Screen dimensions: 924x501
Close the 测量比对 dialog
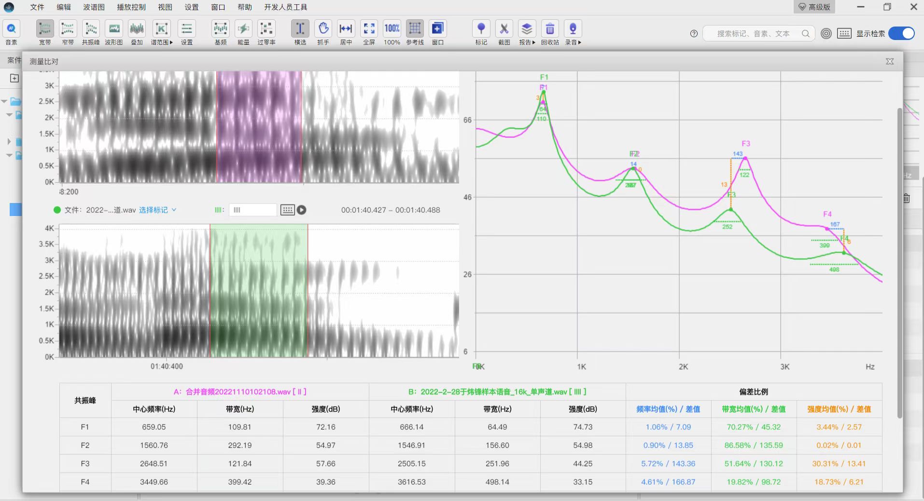[x=890, y=61]
